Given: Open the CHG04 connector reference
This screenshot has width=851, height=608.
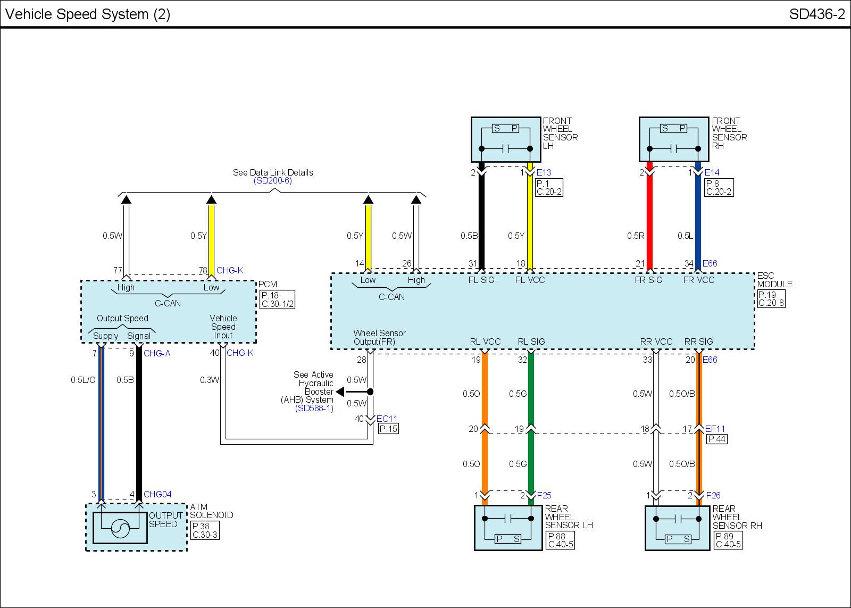Looking at the screenshot, I should (157, 494).
